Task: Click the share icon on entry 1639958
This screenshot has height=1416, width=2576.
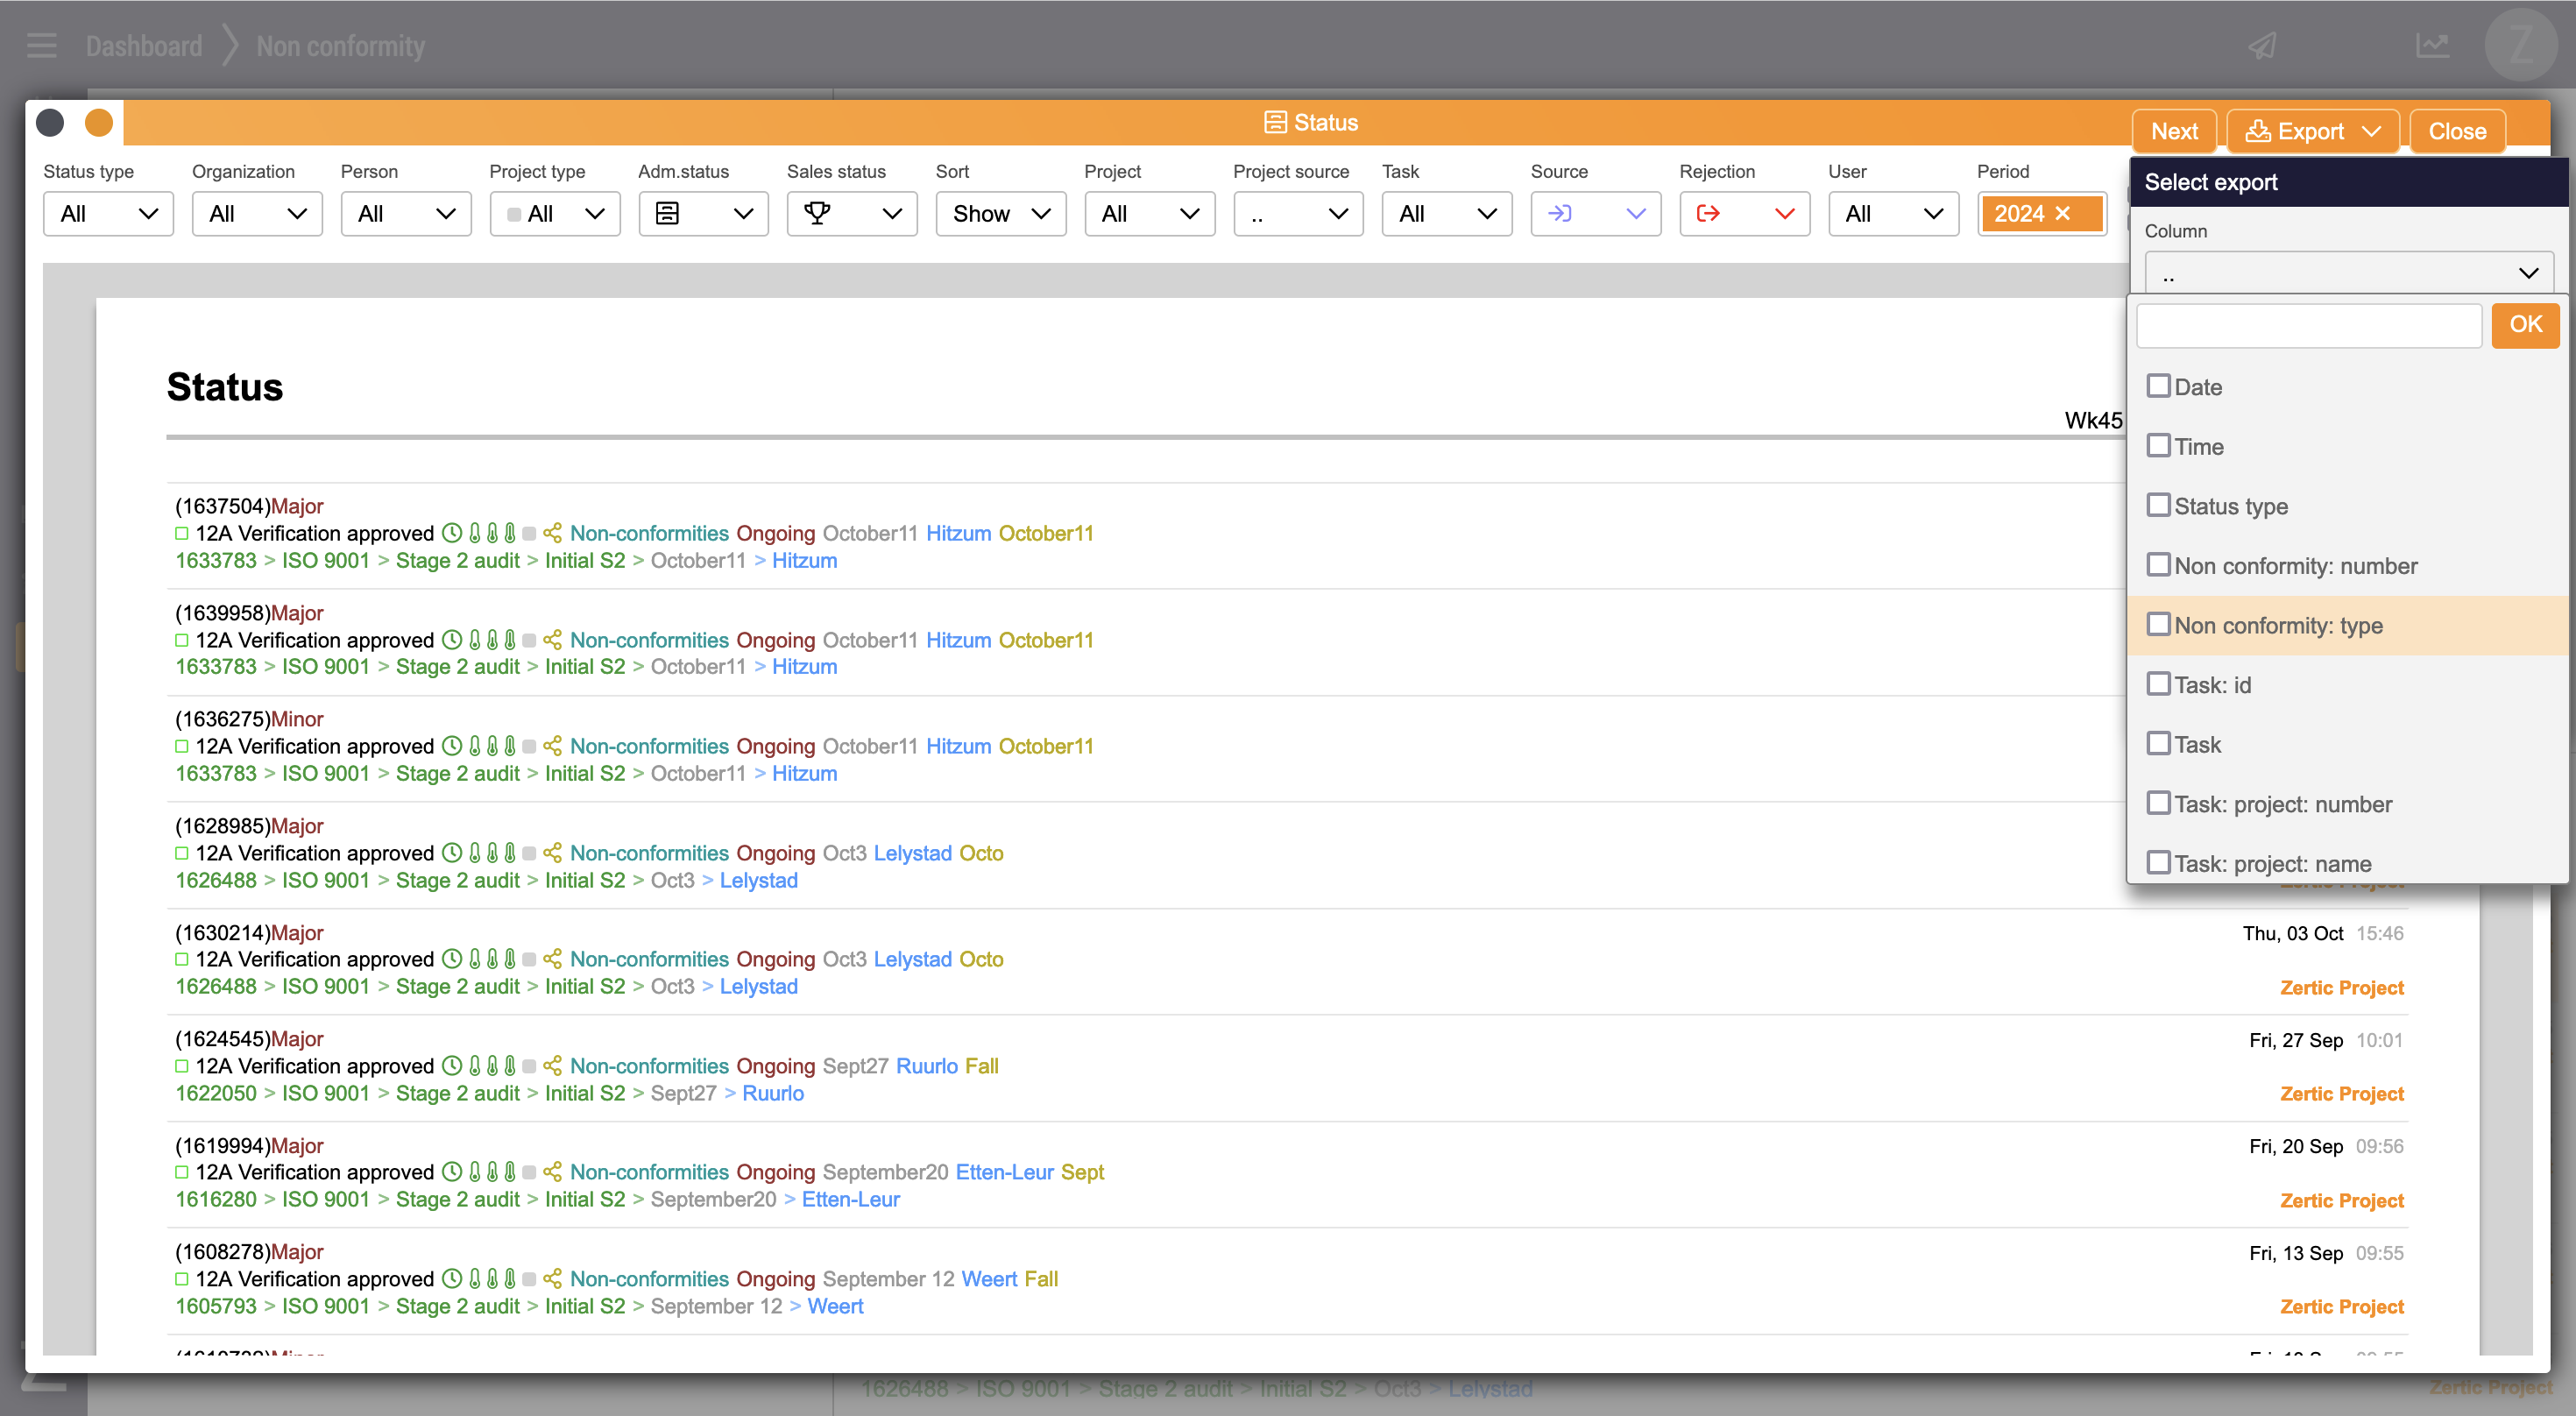Action: click(552, 640)
